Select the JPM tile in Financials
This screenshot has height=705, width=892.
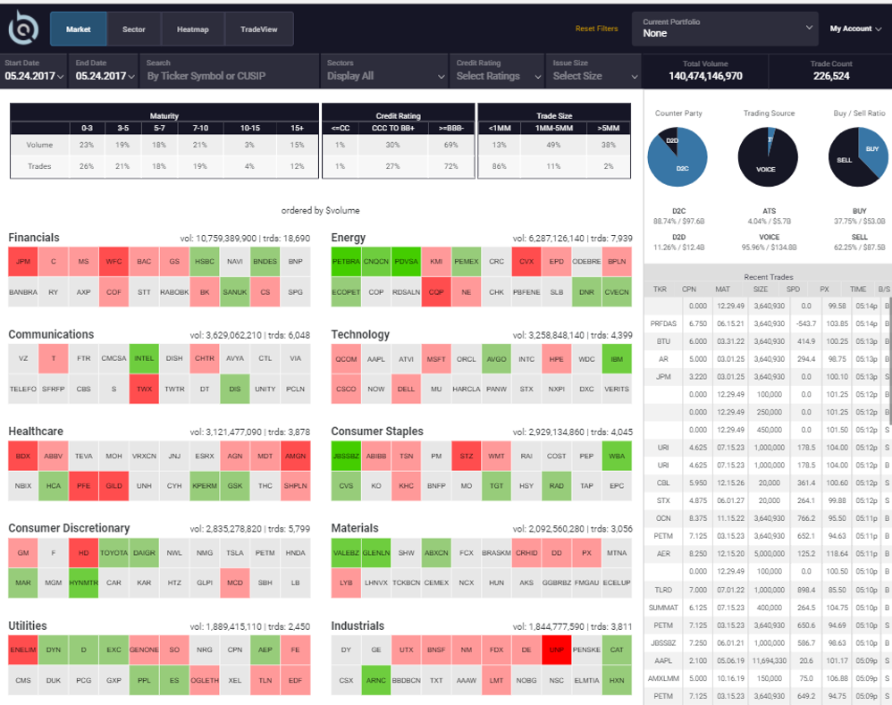[23, 262]
